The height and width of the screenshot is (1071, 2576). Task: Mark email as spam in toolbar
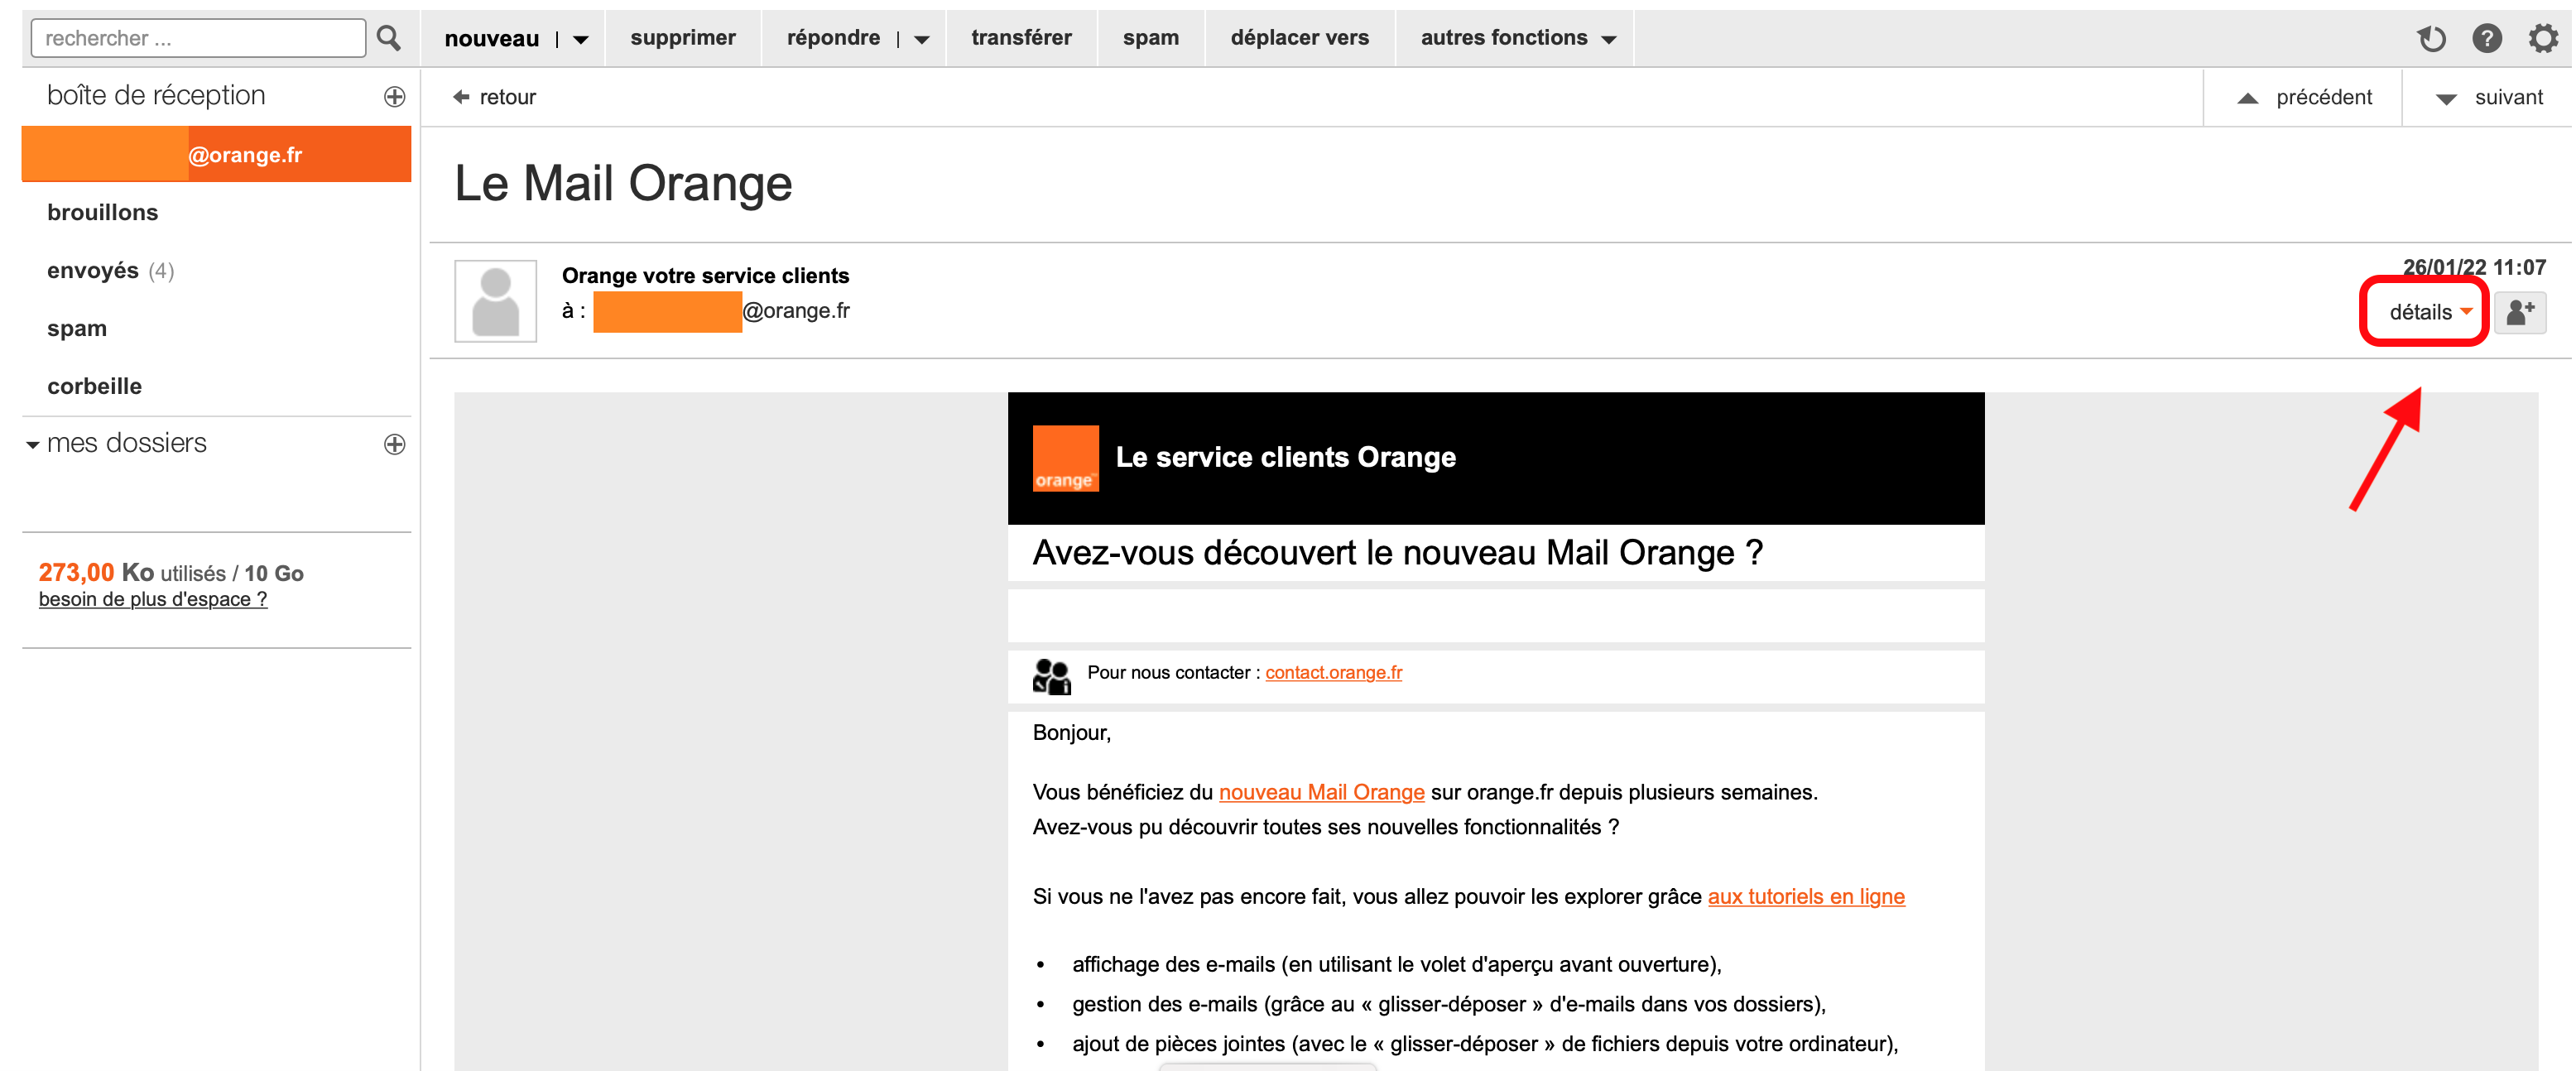[1150, 38]
